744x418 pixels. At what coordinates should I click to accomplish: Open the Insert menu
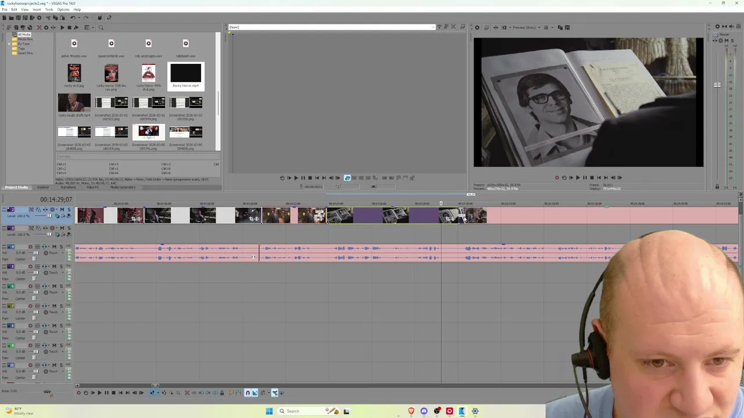pos(37,9)
